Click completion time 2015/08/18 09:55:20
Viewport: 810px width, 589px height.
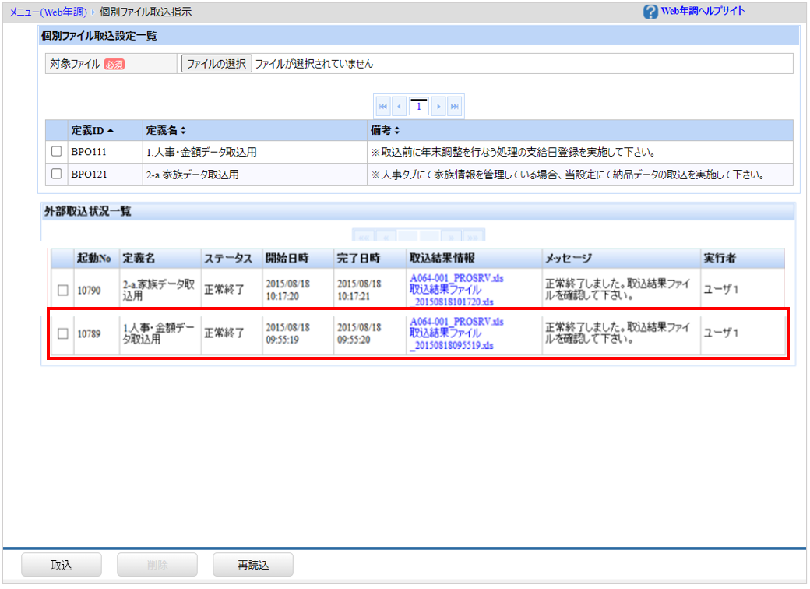[358, 333]
